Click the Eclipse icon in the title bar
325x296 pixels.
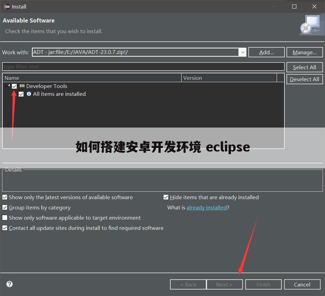(x=7, y=6)
